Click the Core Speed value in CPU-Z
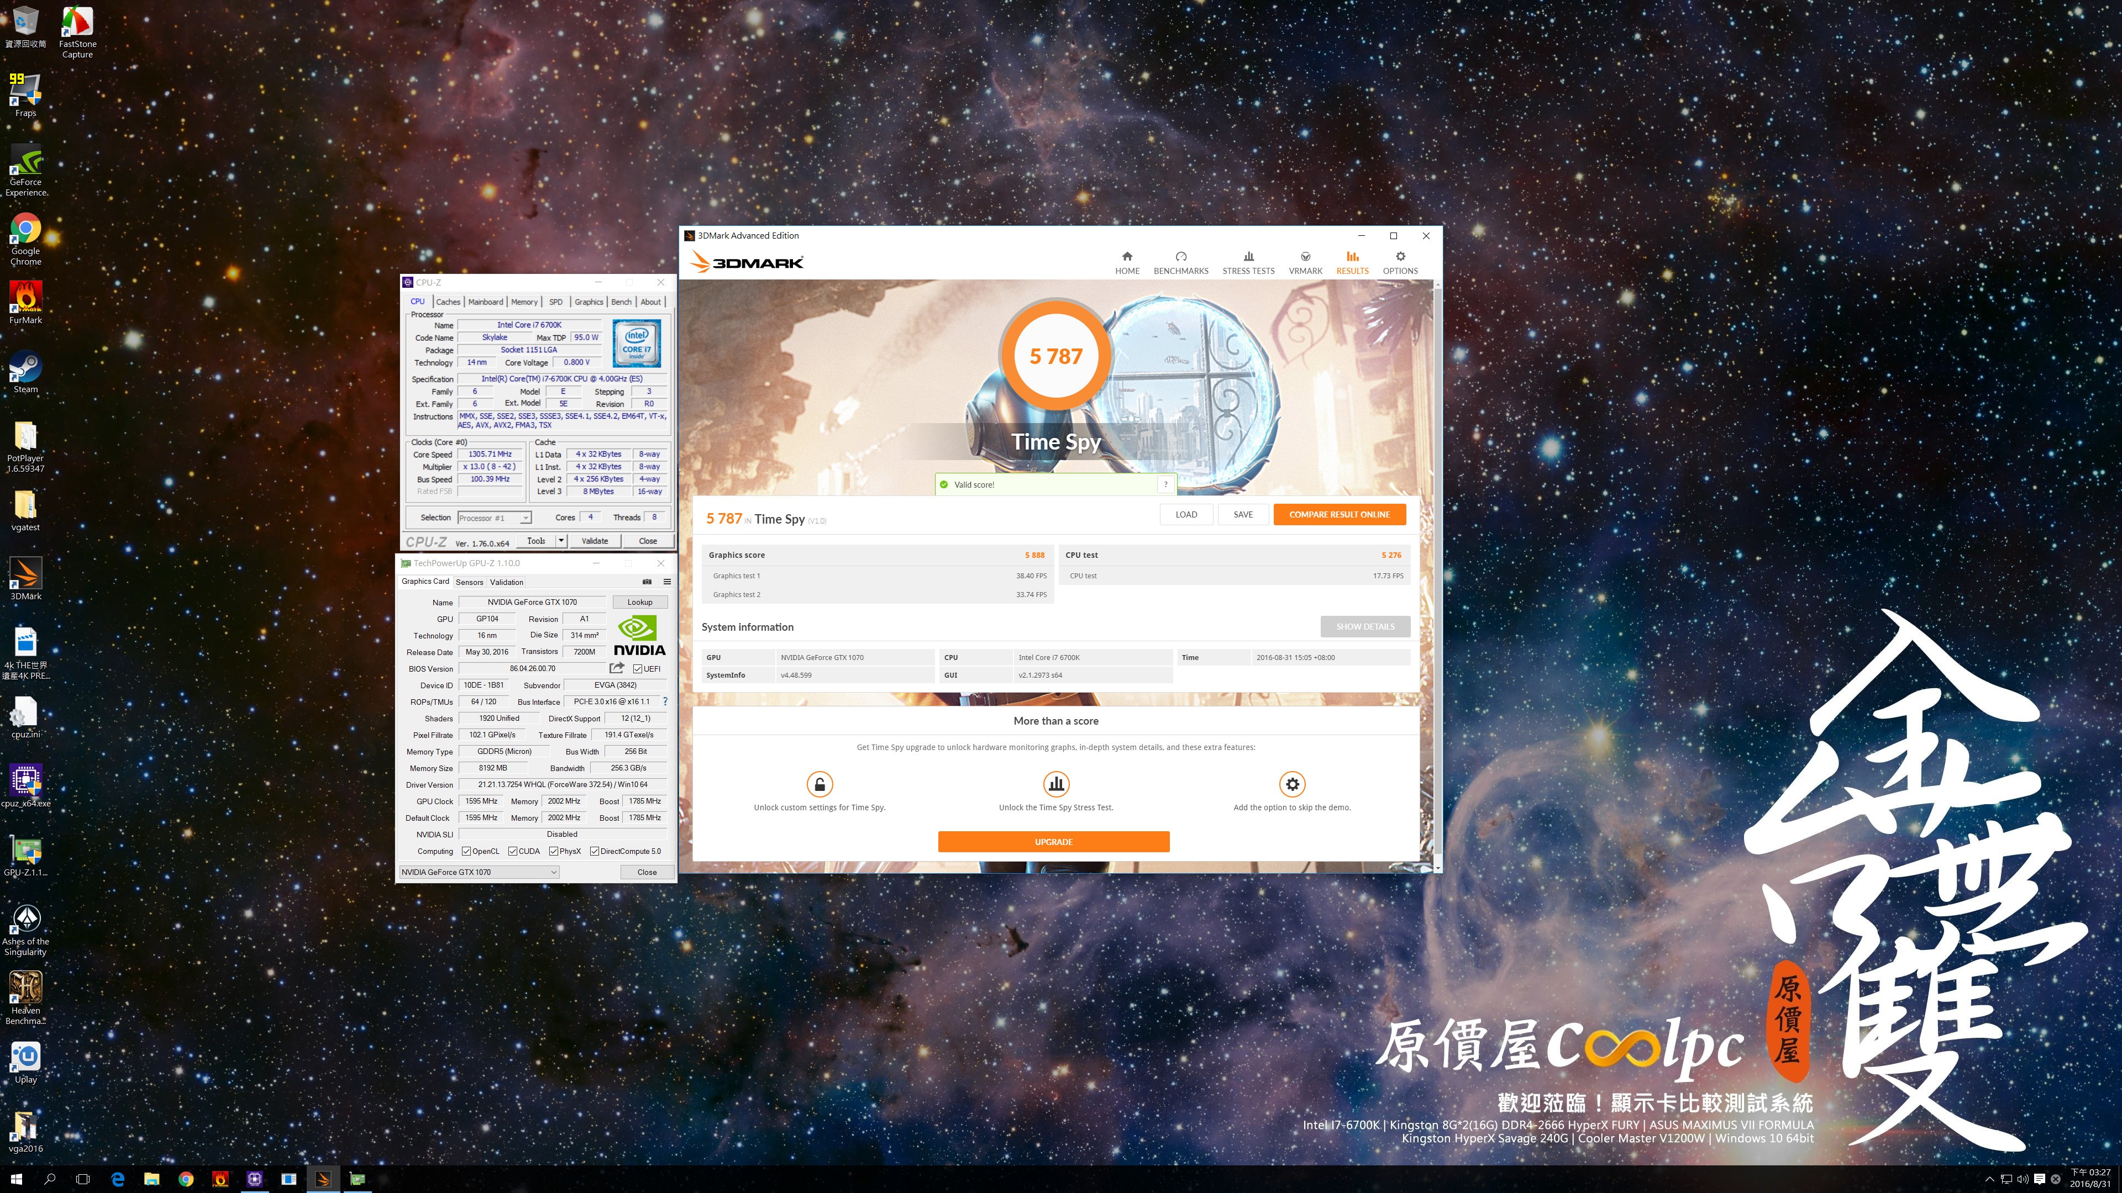This screenshot has width=2122, height=1193. click(490, 453)
